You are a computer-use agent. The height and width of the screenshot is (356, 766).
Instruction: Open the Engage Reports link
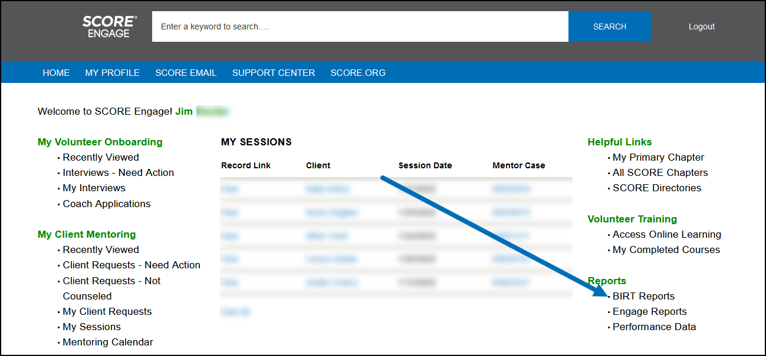650,311
